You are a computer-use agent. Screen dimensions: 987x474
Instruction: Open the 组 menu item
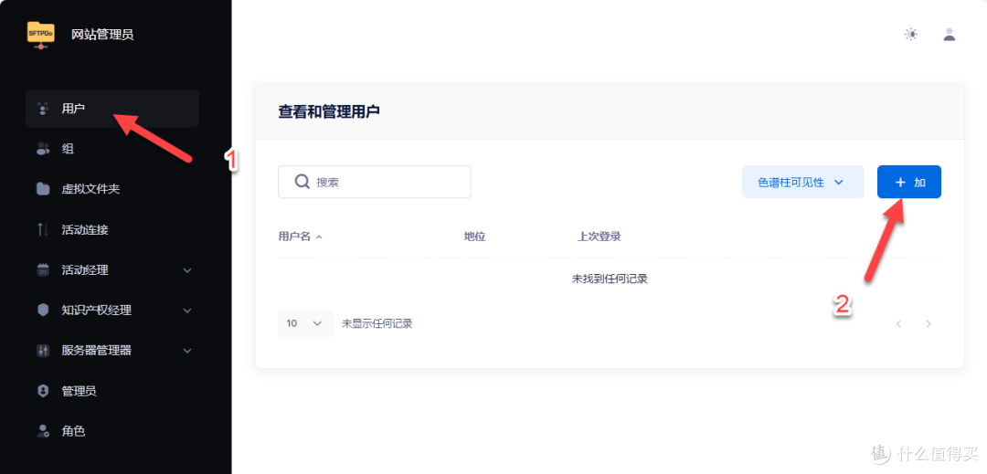click(112, 149)
